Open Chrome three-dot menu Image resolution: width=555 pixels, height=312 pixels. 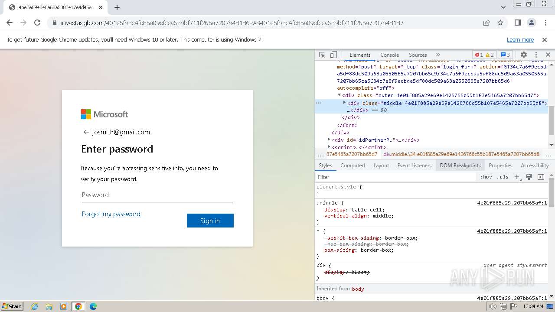pyautogui.click(x=545, y=23)
